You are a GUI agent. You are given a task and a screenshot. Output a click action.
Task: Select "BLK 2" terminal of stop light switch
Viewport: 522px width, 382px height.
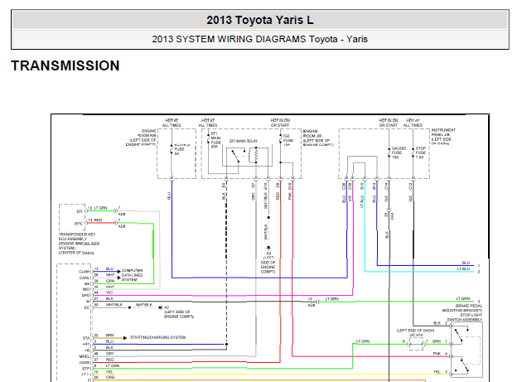(x=441, y=323)
